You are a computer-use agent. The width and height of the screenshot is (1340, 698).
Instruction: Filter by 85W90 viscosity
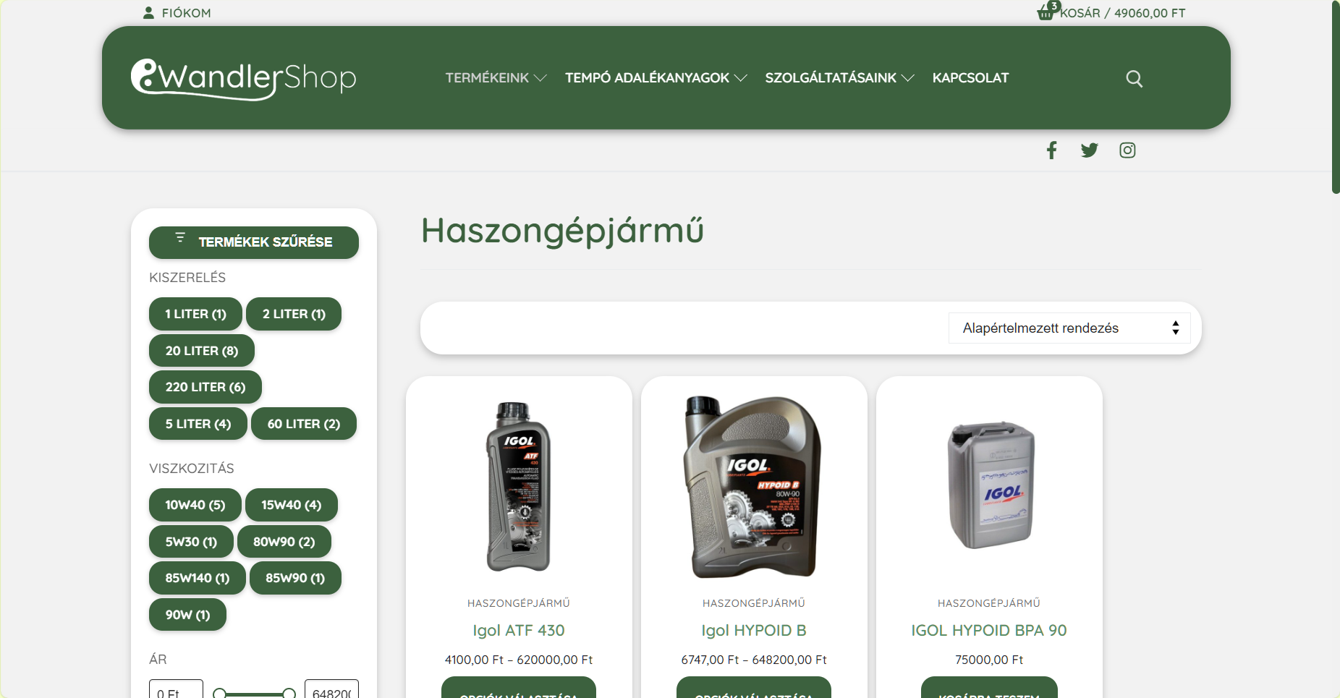click(x=295, y=578)
